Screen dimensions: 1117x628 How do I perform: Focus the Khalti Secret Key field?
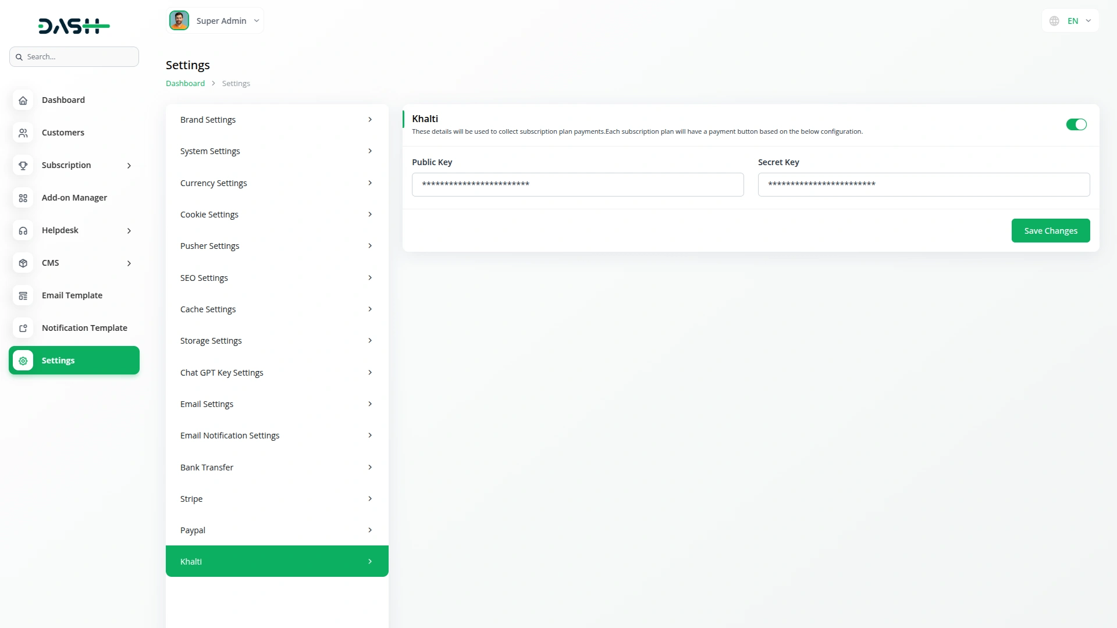click(x=923, y=184)
